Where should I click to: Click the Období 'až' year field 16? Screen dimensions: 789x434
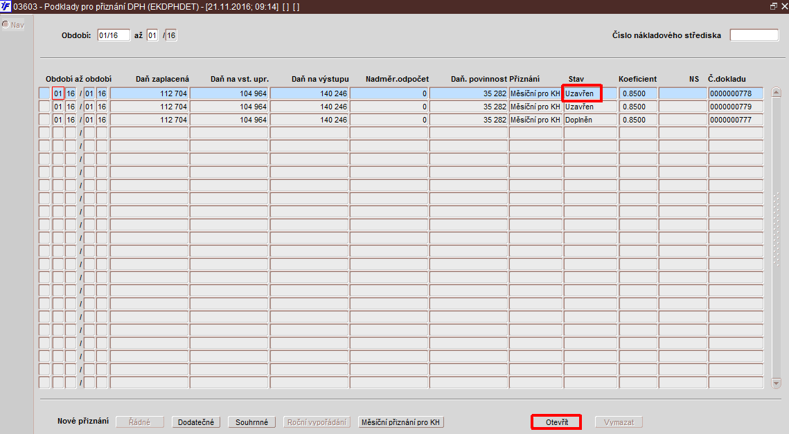click(171, 35)
